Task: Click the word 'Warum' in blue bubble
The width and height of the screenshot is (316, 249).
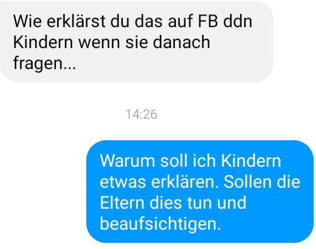Action: (x=127, y=161)
